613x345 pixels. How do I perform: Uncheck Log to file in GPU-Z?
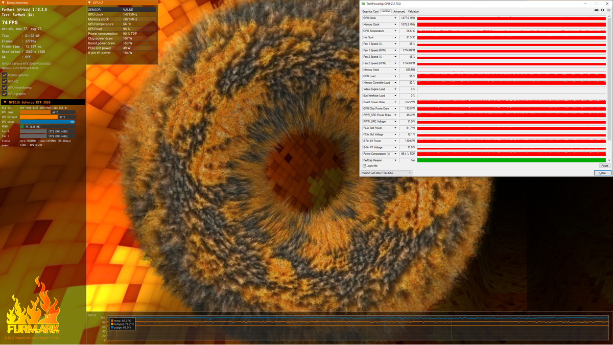coord(364,166)
